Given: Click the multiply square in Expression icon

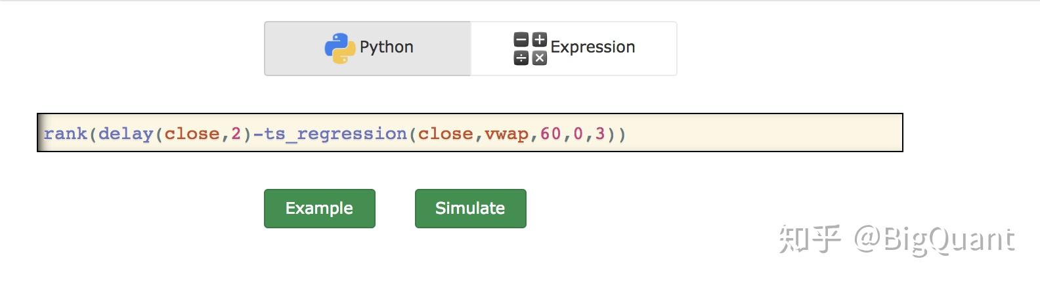Looking at the screenshot, I should tap(539, 58).
